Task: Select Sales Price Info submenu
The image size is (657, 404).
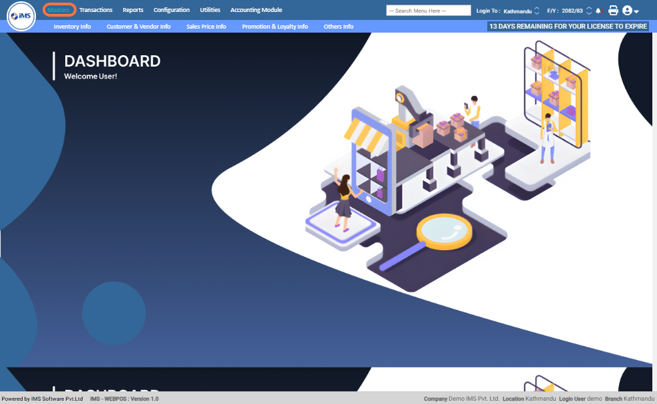Action: pyautogui.click(x=206, y=27)
